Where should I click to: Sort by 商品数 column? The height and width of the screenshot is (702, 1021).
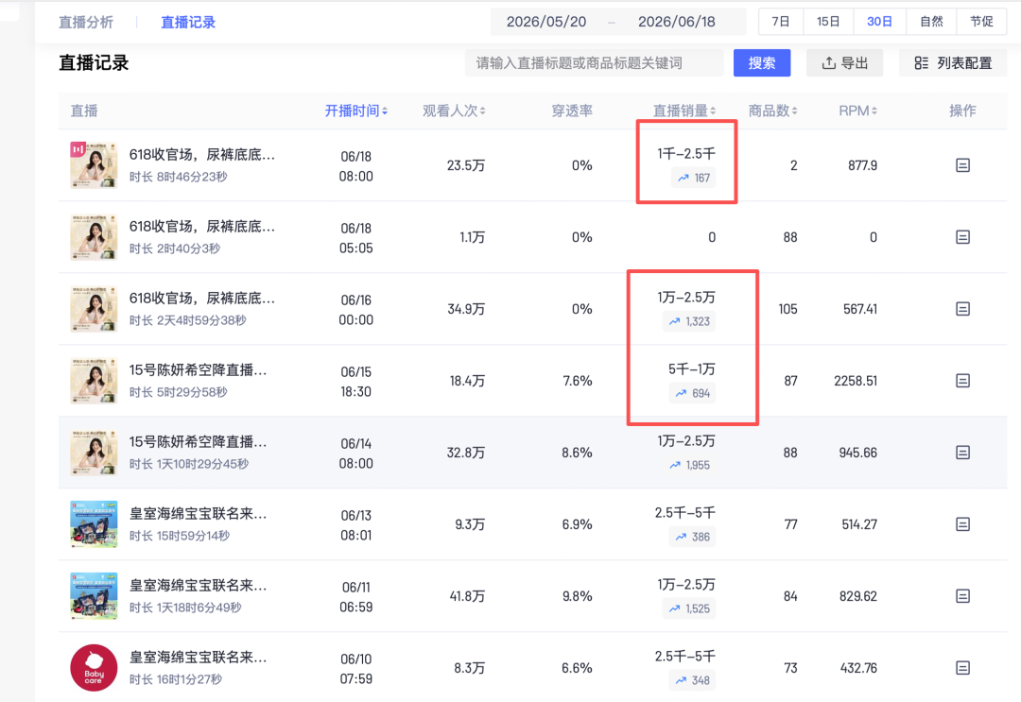772,111
